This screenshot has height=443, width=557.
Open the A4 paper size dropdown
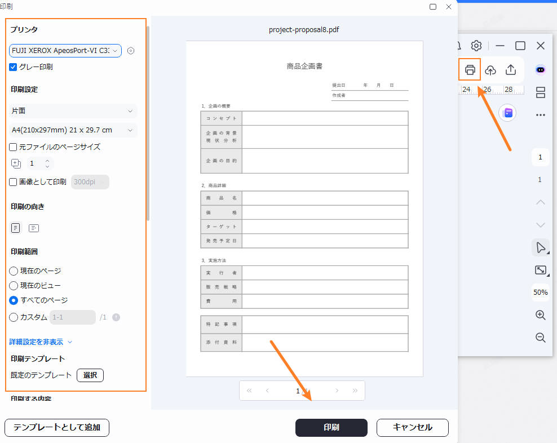click(x=73, y=130)
